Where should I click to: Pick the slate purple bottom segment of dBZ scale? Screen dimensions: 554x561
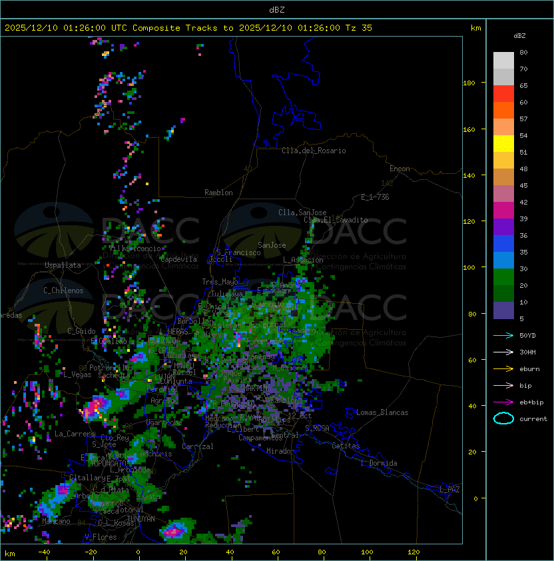pyautogui.click(x=503, y=310)
